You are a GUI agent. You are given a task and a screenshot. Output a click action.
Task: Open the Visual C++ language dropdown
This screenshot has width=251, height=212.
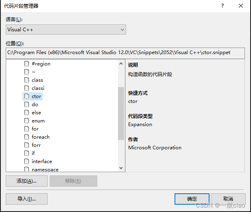(x=66, y=30)
